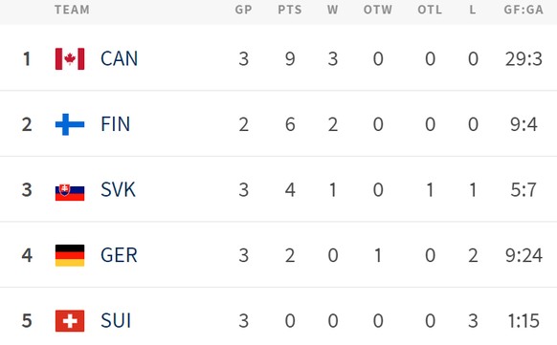Click the Canada flag icon
The width and height of the screenshot is (557, 345).
pos(70,58)
